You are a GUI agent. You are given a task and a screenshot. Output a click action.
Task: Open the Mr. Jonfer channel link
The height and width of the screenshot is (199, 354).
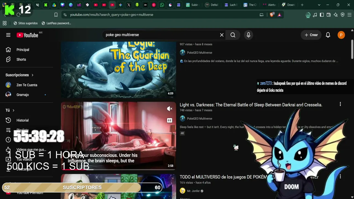tap(193, 191)
